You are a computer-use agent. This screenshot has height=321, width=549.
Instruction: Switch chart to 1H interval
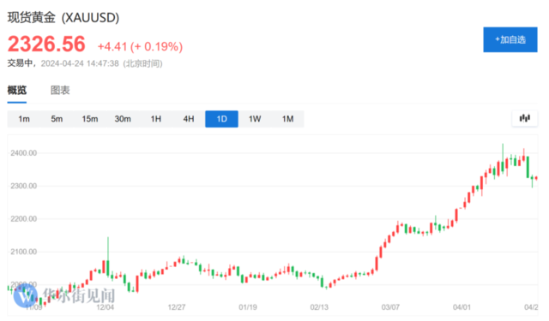click(x=156, y=119)
